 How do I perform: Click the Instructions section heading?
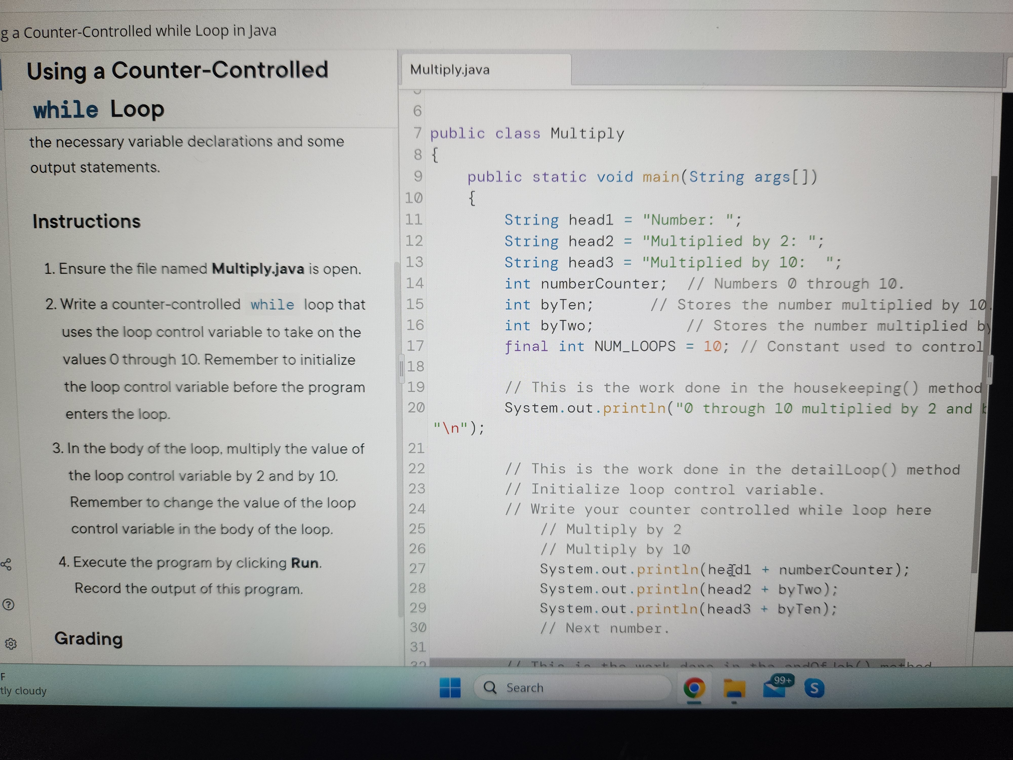87,221
